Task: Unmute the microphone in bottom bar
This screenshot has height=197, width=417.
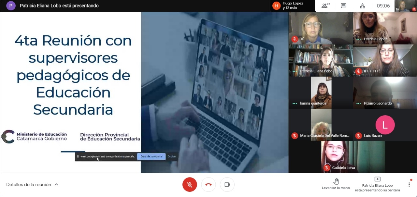Action: [x=189, y=184]
